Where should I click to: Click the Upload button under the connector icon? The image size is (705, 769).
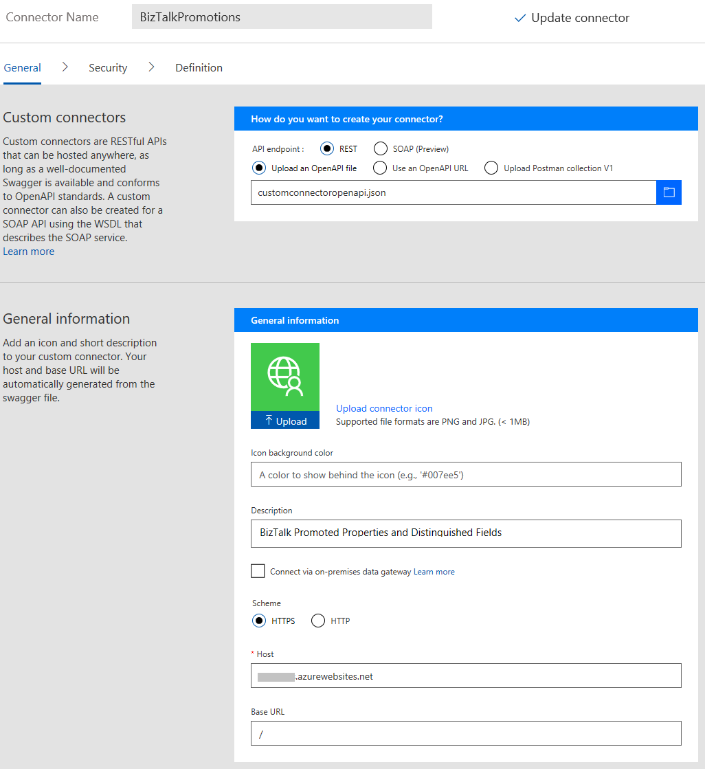pos(285,421)
